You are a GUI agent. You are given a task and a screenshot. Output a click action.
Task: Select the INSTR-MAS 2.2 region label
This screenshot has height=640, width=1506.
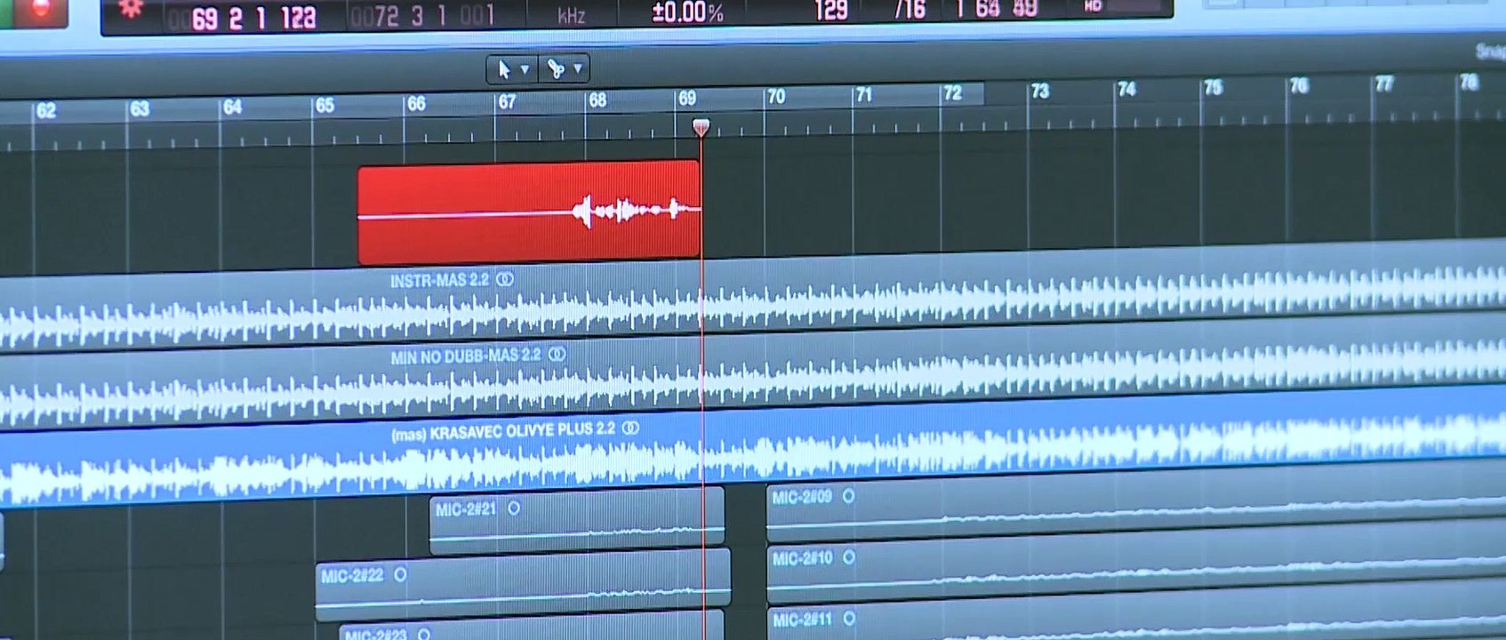(x=439, y=281)
